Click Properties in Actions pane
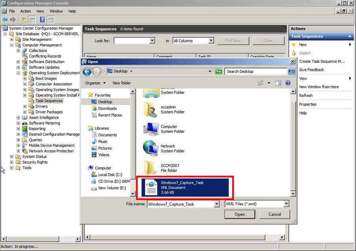This screenshot has width=356, height=251. [x=308, y=104]
